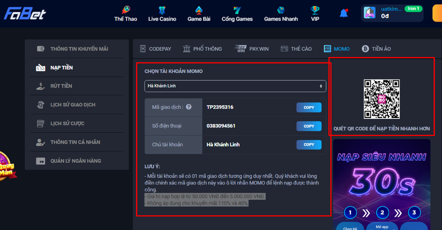The image size is (442, 230).
Task: Copy the account holder name
Action: click(309, 144)
